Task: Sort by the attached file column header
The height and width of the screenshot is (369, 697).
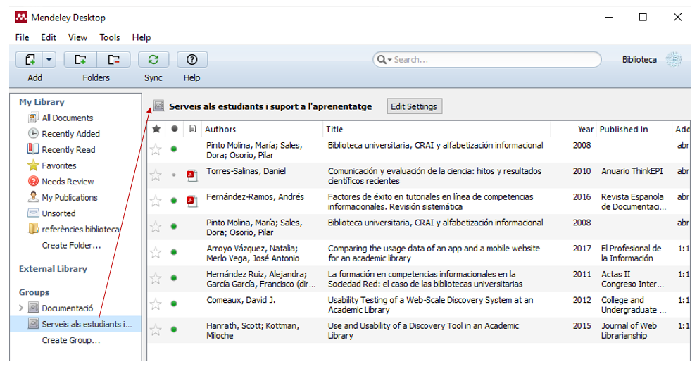Action: [x=192, y=129]
